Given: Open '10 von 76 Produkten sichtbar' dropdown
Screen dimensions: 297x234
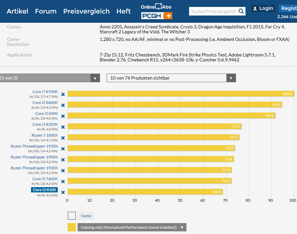Looking at the screenshot, I should [171, 78].
